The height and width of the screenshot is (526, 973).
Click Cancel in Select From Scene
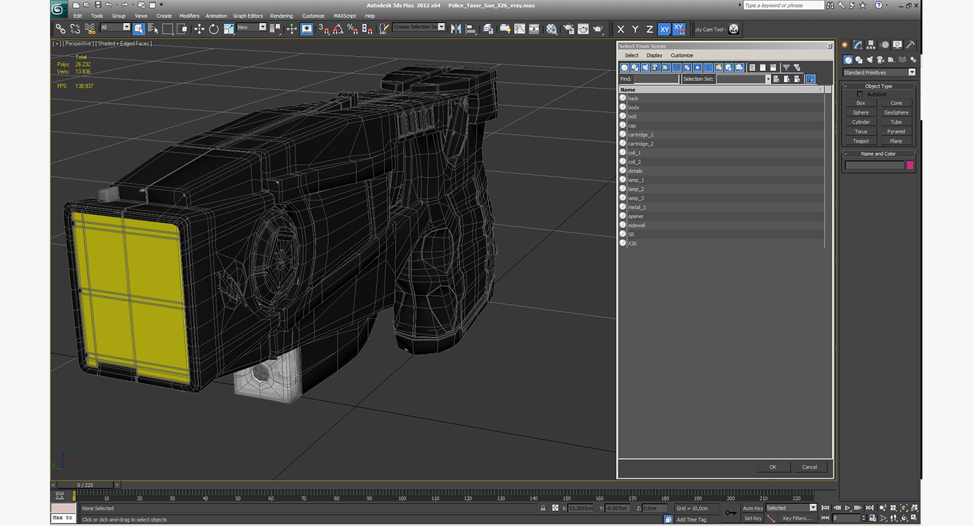point(810,467)
